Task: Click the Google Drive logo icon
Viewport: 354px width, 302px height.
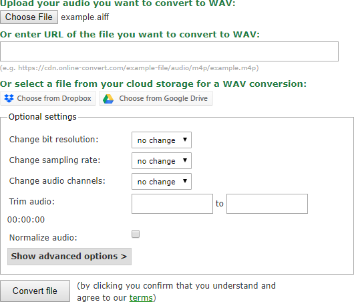Action: pyautogui.click(x=108, y=99)
